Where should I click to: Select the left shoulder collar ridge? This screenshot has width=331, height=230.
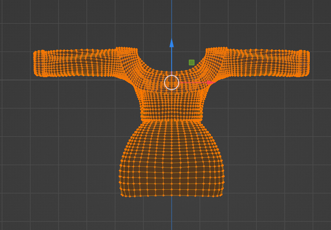tap(127, 50)
